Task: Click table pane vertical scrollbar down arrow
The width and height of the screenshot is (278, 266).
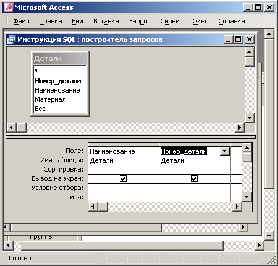Action: [x=250, y=118]
